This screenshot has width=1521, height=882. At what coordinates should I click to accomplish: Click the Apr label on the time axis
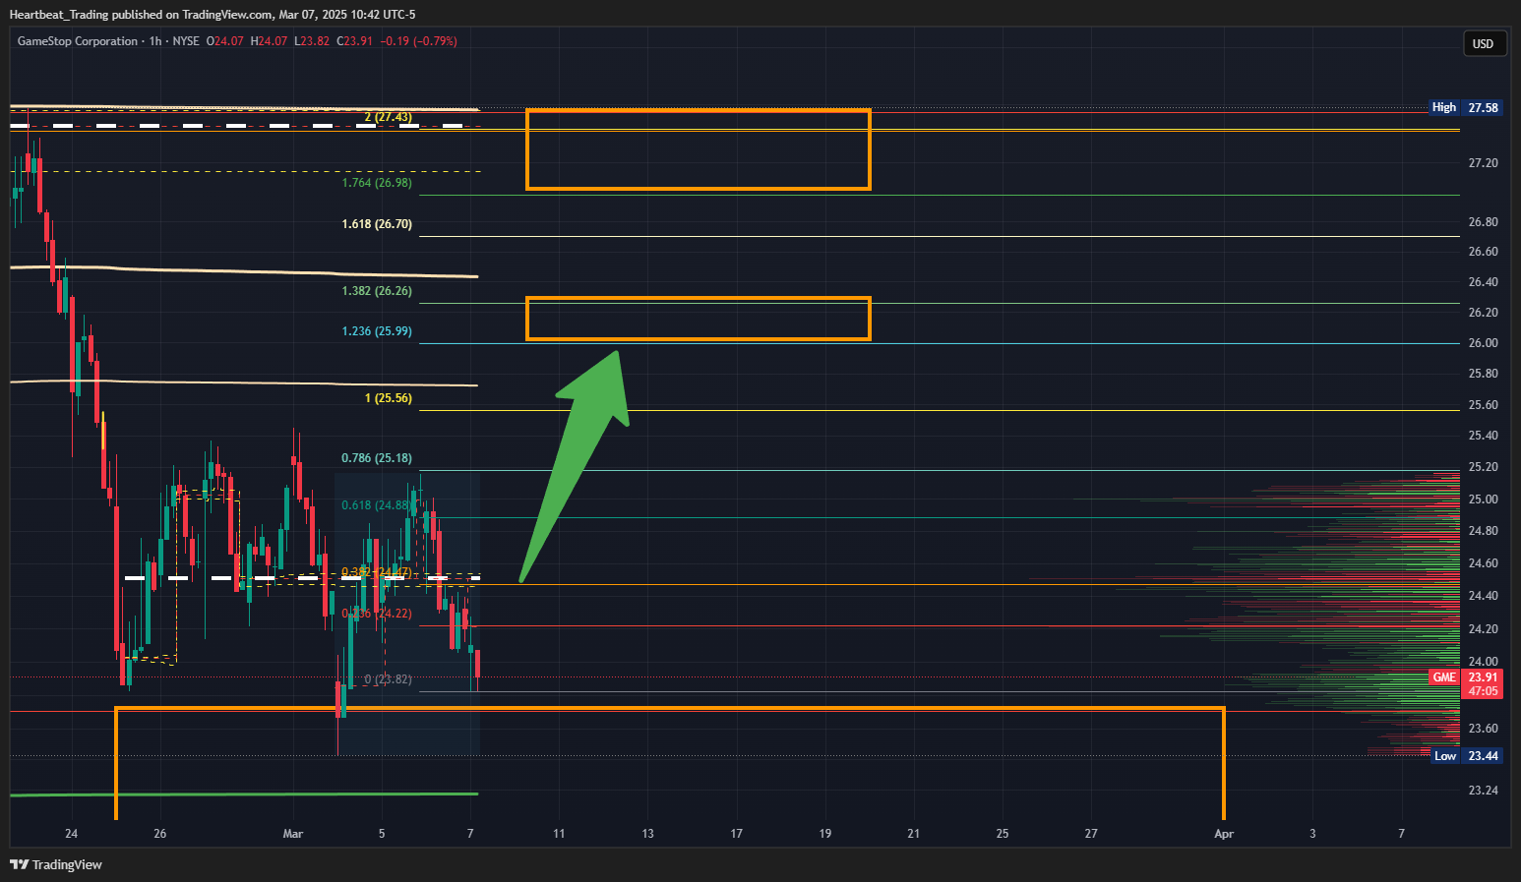pos(1224,834)
